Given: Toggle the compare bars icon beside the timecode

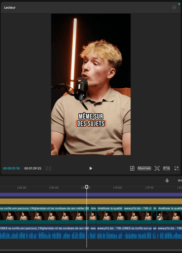Looking at the screenshot, I should [x=48, y=168].
